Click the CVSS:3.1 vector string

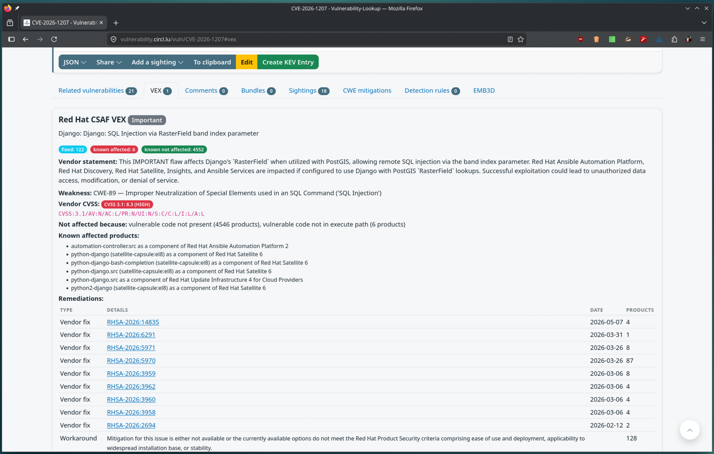tap(131, 214)
